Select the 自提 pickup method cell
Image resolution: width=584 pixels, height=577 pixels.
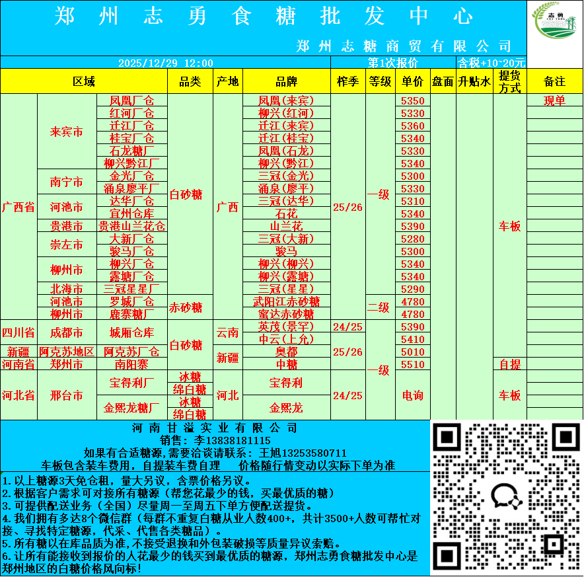(x=509, y=364)
